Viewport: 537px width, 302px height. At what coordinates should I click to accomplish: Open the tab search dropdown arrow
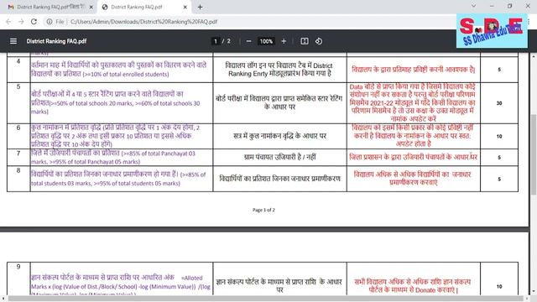pyautogui.click(x=473, y=6)
